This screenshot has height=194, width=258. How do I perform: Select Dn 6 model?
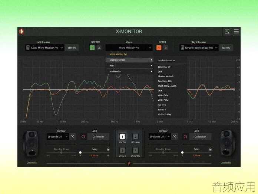pos(160,72)
